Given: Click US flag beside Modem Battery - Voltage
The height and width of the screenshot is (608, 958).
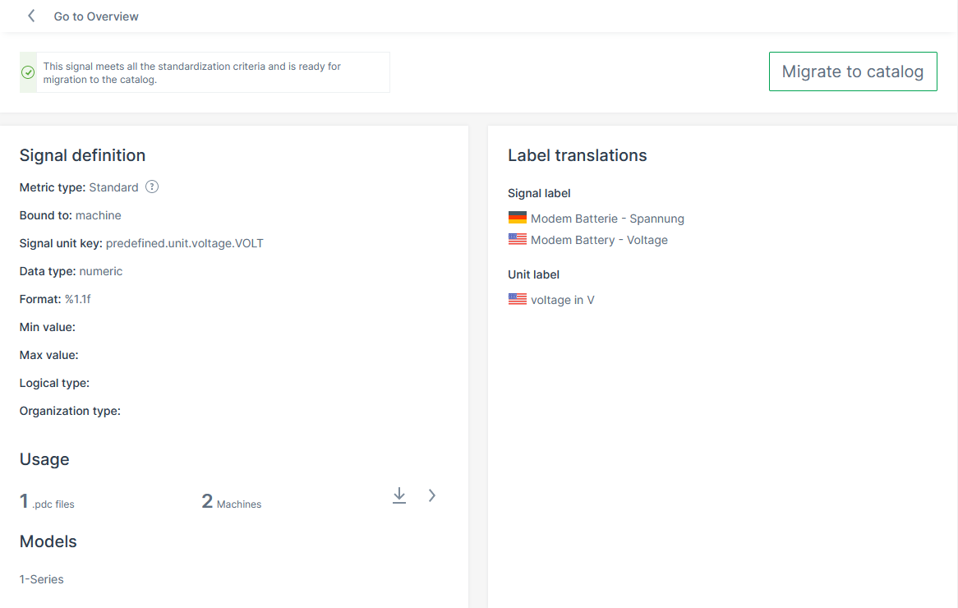Looking at the screenshot, I should pos(518,239).
